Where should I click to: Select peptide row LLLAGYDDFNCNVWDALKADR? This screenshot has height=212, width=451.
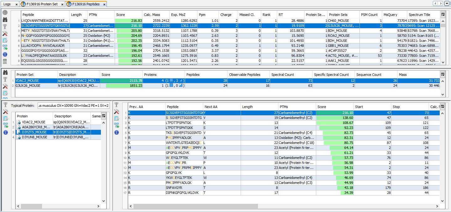231,46
